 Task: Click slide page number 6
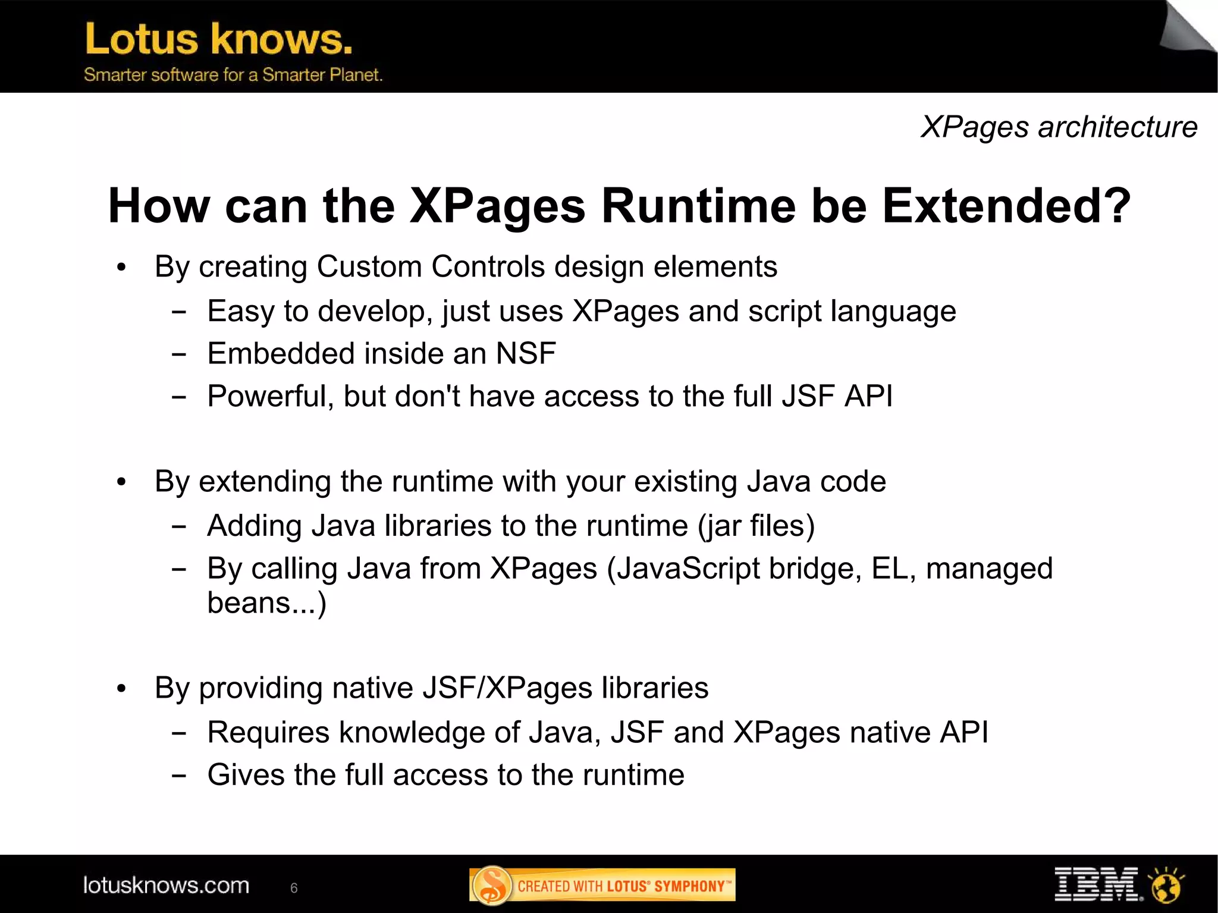pyautogui.click(x=294, y=888)
